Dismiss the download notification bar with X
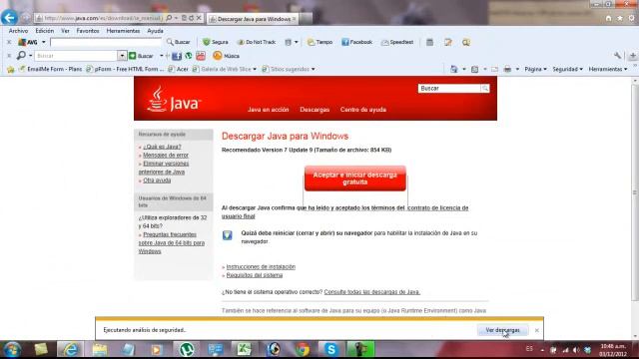The width and height of the screenshot is (639, 359). (537, 330)
